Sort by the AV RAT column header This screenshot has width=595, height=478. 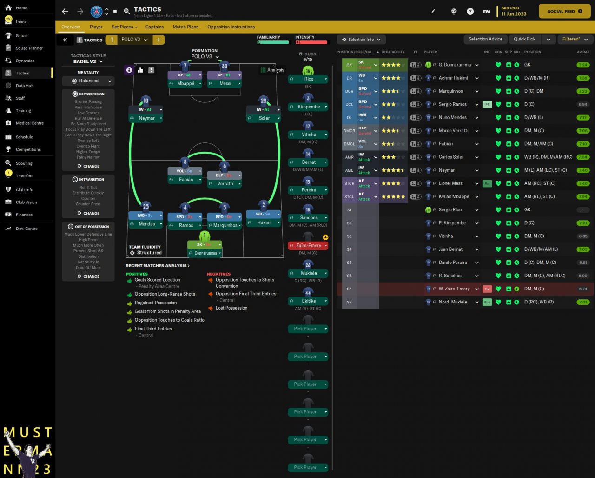coord(583,52)
